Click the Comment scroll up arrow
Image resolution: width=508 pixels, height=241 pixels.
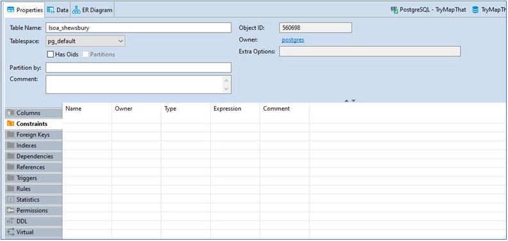tap(227, 80)
